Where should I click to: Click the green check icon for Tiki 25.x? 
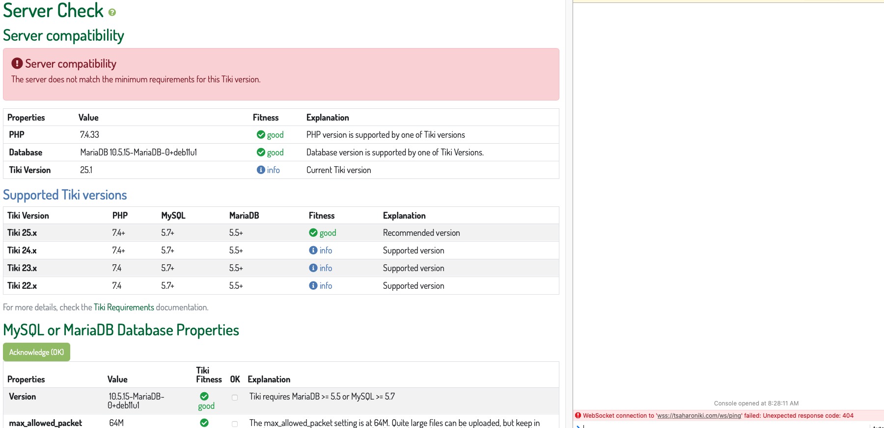point(313,232)
